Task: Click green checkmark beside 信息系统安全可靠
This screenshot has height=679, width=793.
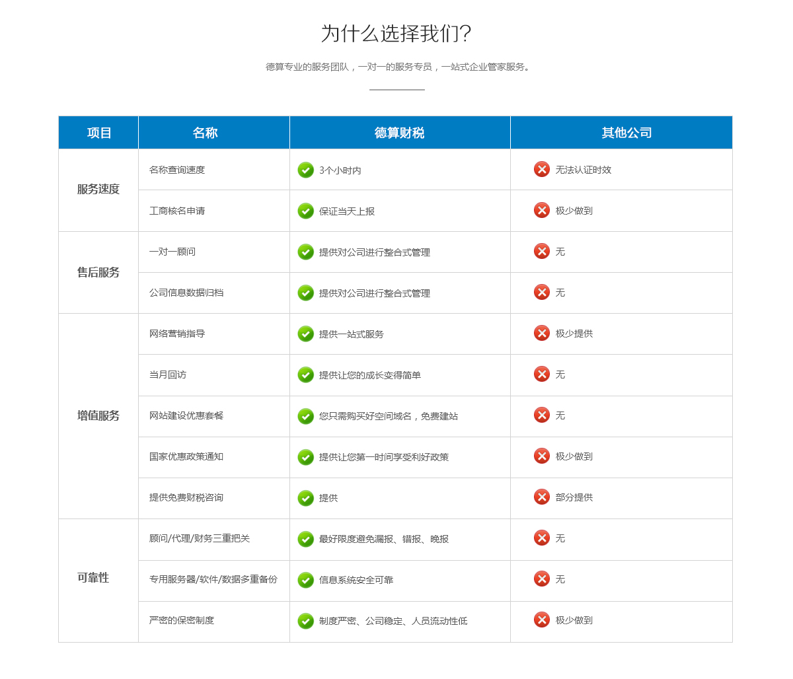Action: [x=305, y=580]
